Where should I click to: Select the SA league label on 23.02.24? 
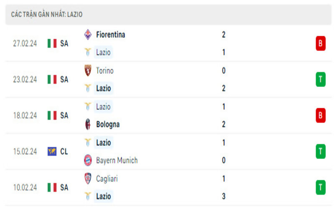pos(64,79)
